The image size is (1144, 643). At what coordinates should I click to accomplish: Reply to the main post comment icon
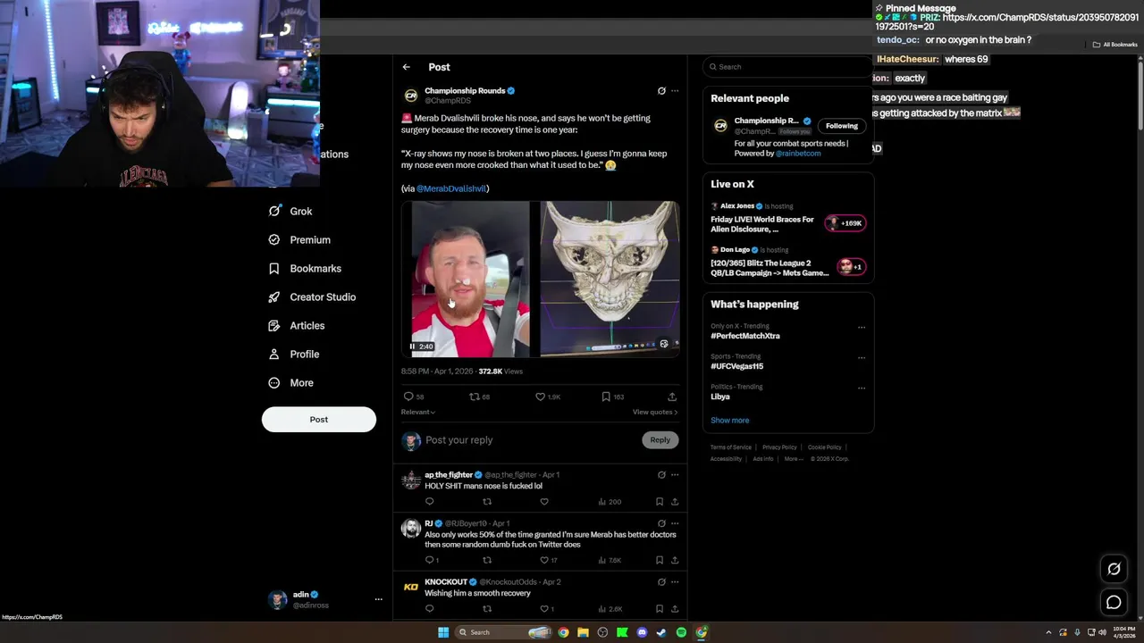coord(408,397)
